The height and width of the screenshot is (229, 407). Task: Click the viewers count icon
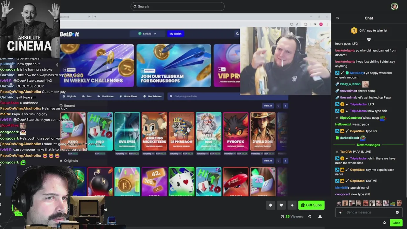tap(283, 216)
